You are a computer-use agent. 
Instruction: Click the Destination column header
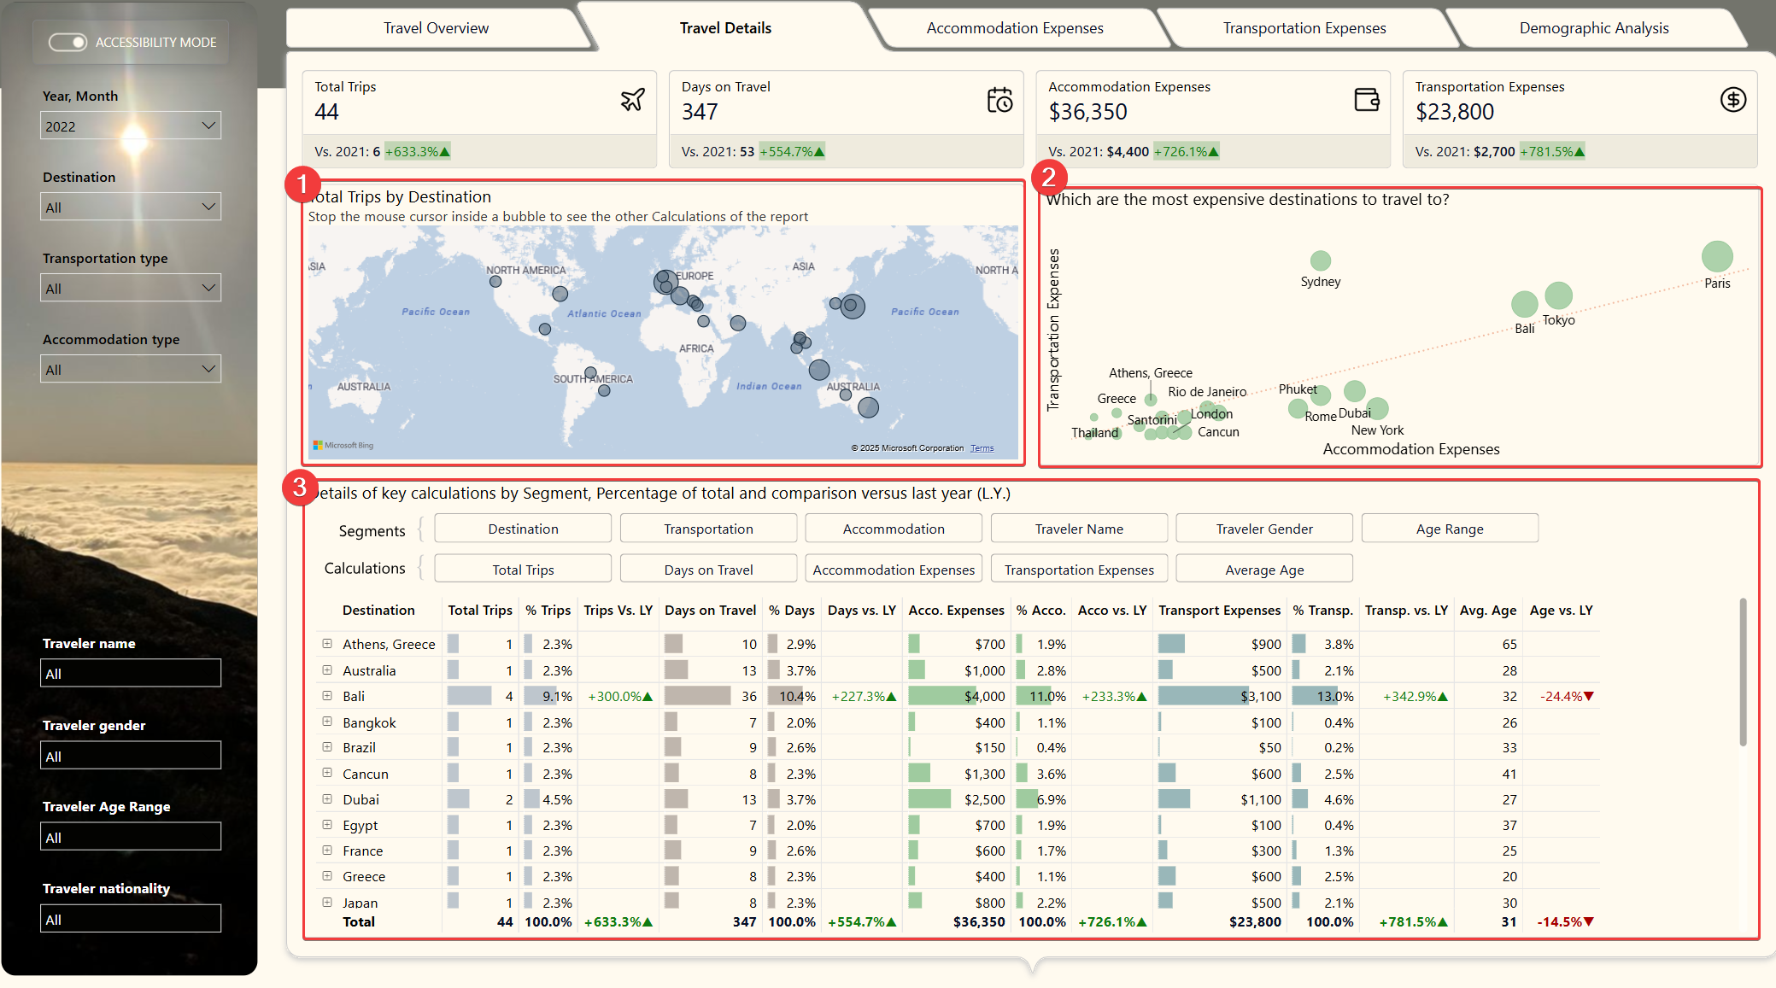click(378, 611)
